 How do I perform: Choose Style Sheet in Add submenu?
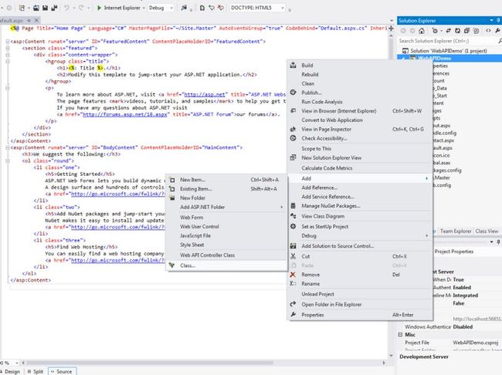[x=226, y=245]
